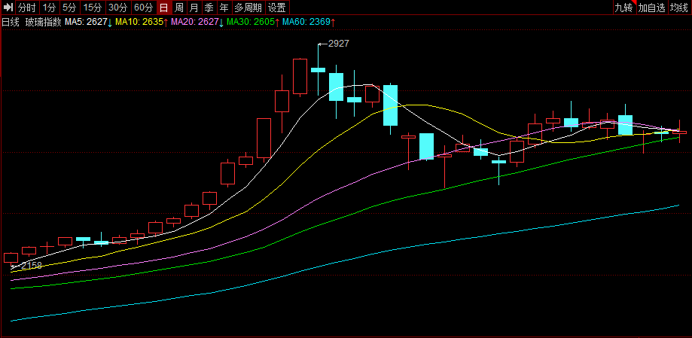Select the 1分 period tab
This screenshot has height=338, width=692.
pos(49,8)
